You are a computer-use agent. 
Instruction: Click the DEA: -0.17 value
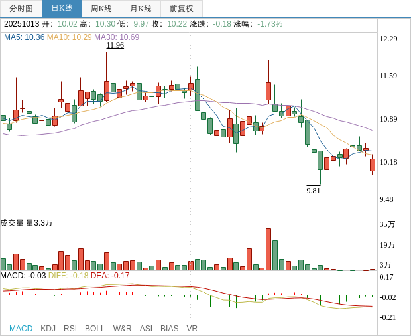point(110,276)
